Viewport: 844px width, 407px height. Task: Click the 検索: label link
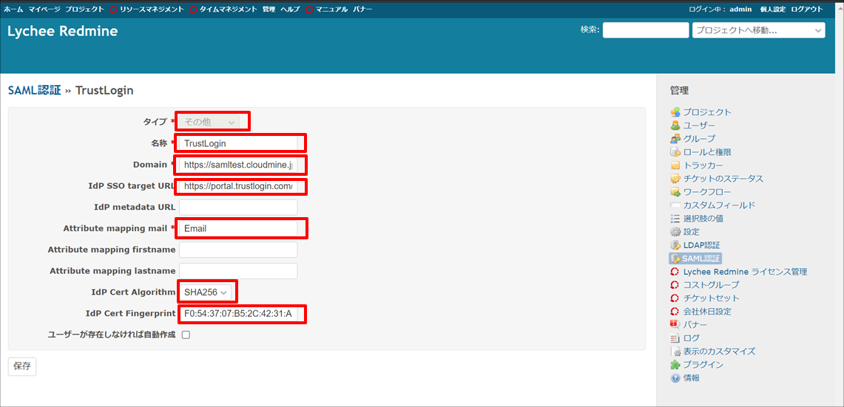point(590,30)
